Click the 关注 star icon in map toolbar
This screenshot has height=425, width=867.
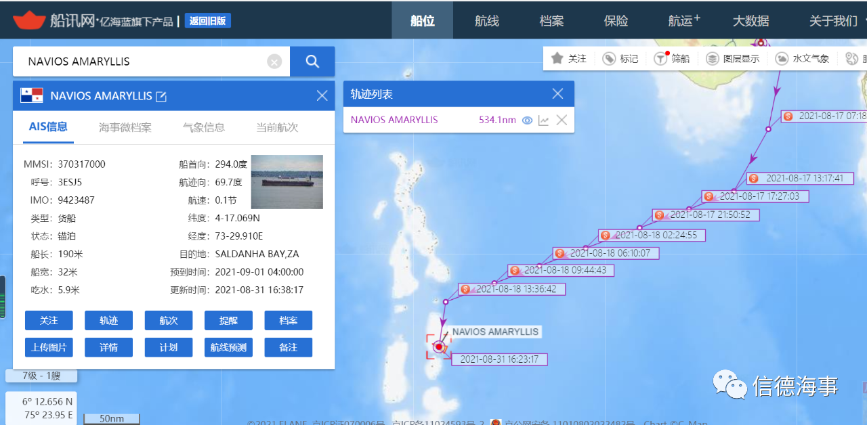557,58
